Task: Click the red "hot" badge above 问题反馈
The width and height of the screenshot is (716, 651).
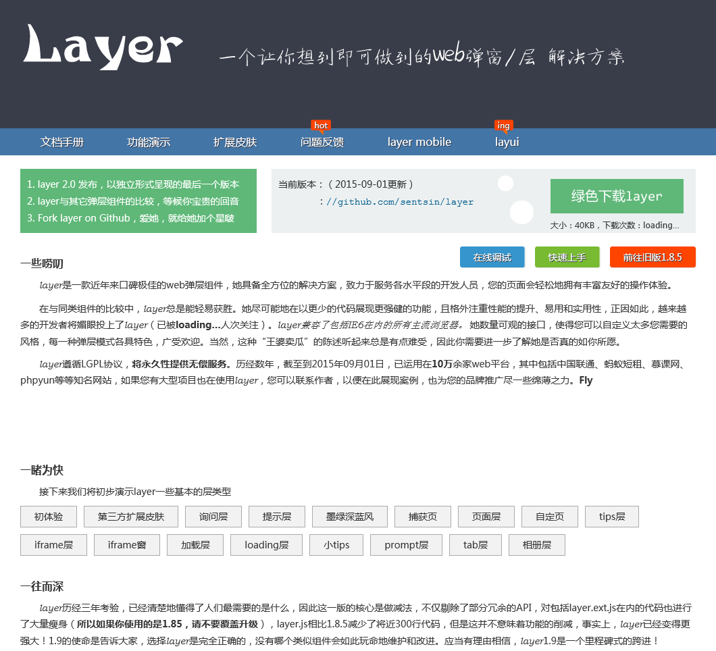Action: 321,126
